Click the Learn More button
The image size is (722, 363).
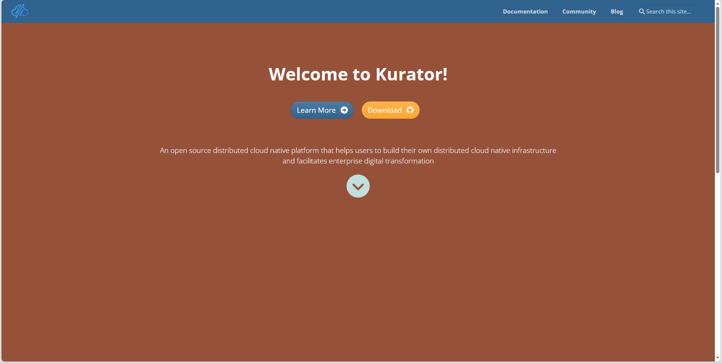pyautogui.click(x=322, y=110)
